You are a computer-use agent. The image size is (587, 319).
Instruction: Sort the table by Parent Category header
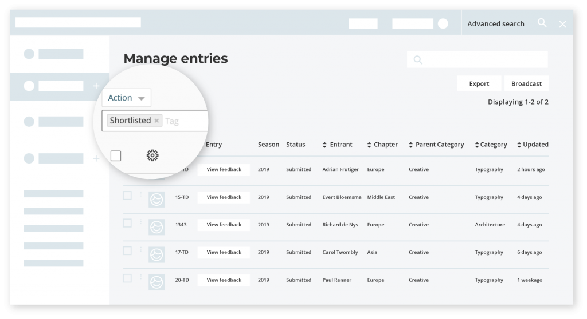tap(439, 145)
